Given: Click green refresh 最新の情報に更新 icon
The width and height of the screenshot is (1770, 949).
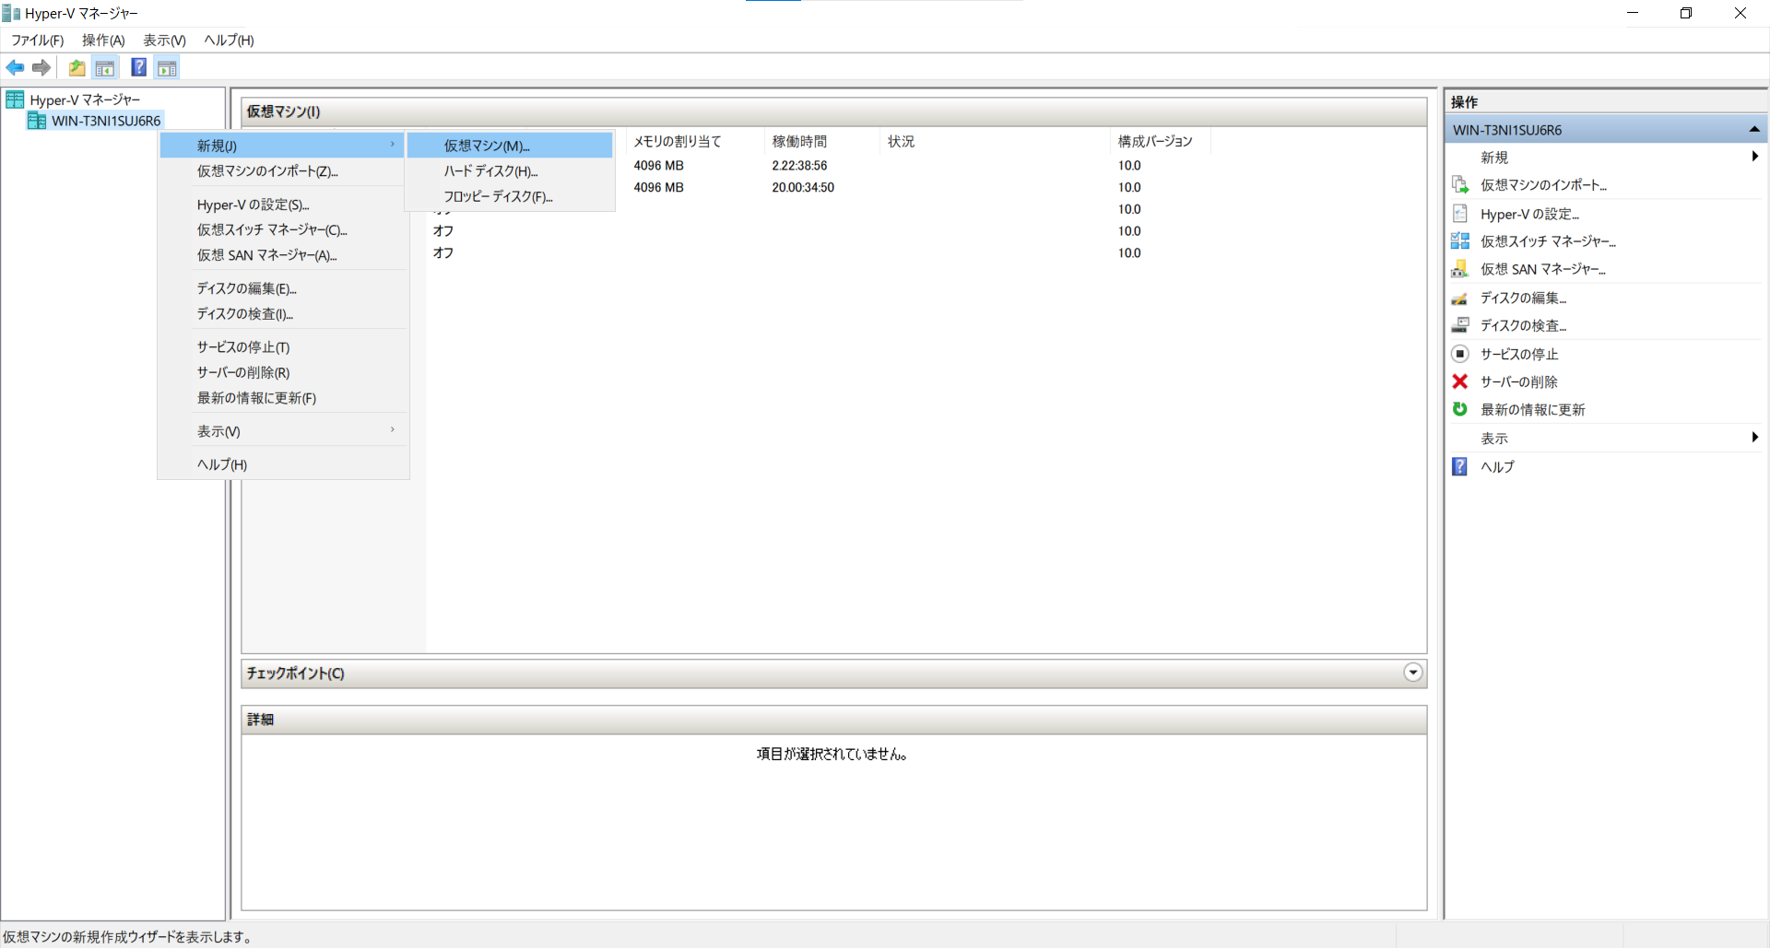Looking at the screenshot, I should coord(1460,409).
